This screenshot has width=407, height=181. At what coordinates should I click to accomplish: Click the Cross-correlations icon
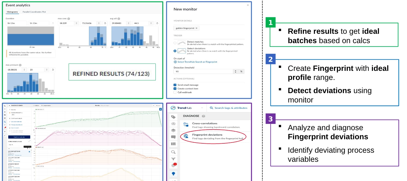pyautogui.click(x=186, y=125)
